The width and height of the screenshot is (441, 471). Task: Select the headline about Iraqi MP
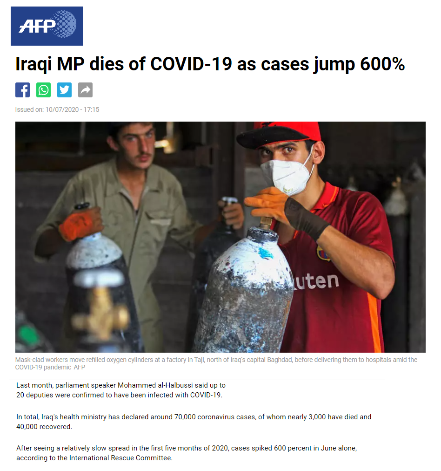pyautogui.click(x=210, y=64)
